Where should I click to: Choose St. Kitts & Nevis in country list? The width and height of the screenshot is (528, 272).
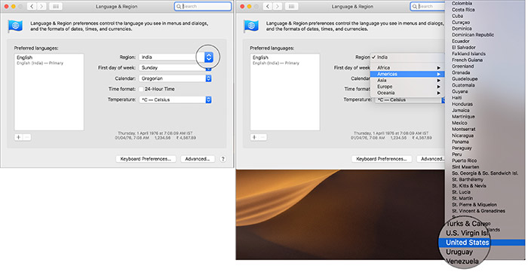click(468, 186)
